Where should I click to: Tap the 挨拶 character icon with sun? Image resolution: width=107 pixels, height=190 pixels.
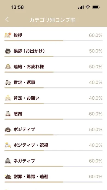click(x=8, y=35)
